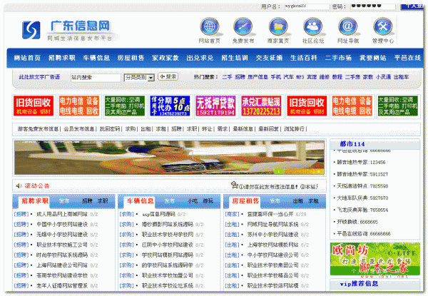Click the 会员发布信息 link
The width and height of the screenshot is (428, 296).
(79, 129)
